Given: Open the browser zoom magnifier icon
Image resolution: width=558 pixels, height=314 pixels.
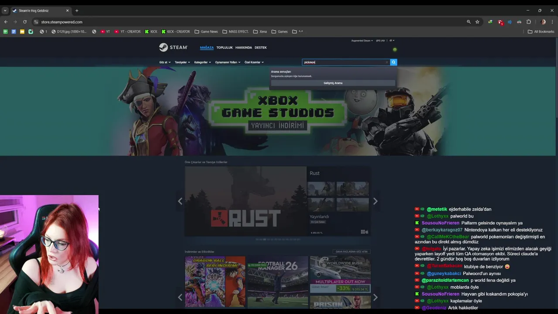Looking at the screenshot, I should 469,22.
